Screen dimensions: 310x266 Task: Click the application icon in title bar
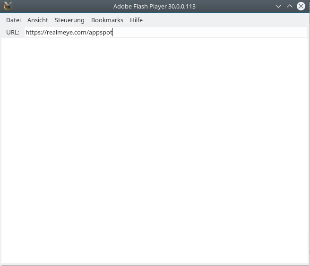pyautogui.click(x=8, y=6)
